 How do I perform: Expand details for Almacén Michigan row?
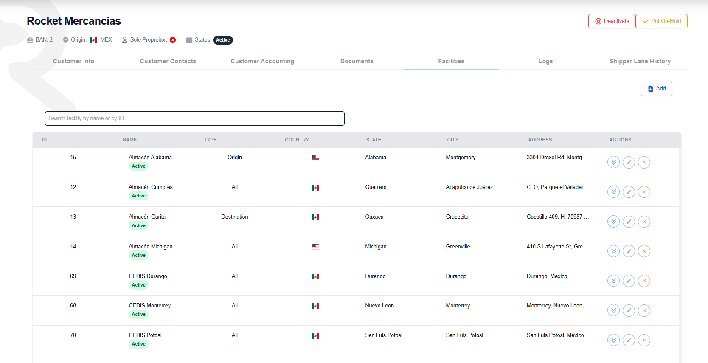(613, 251)
